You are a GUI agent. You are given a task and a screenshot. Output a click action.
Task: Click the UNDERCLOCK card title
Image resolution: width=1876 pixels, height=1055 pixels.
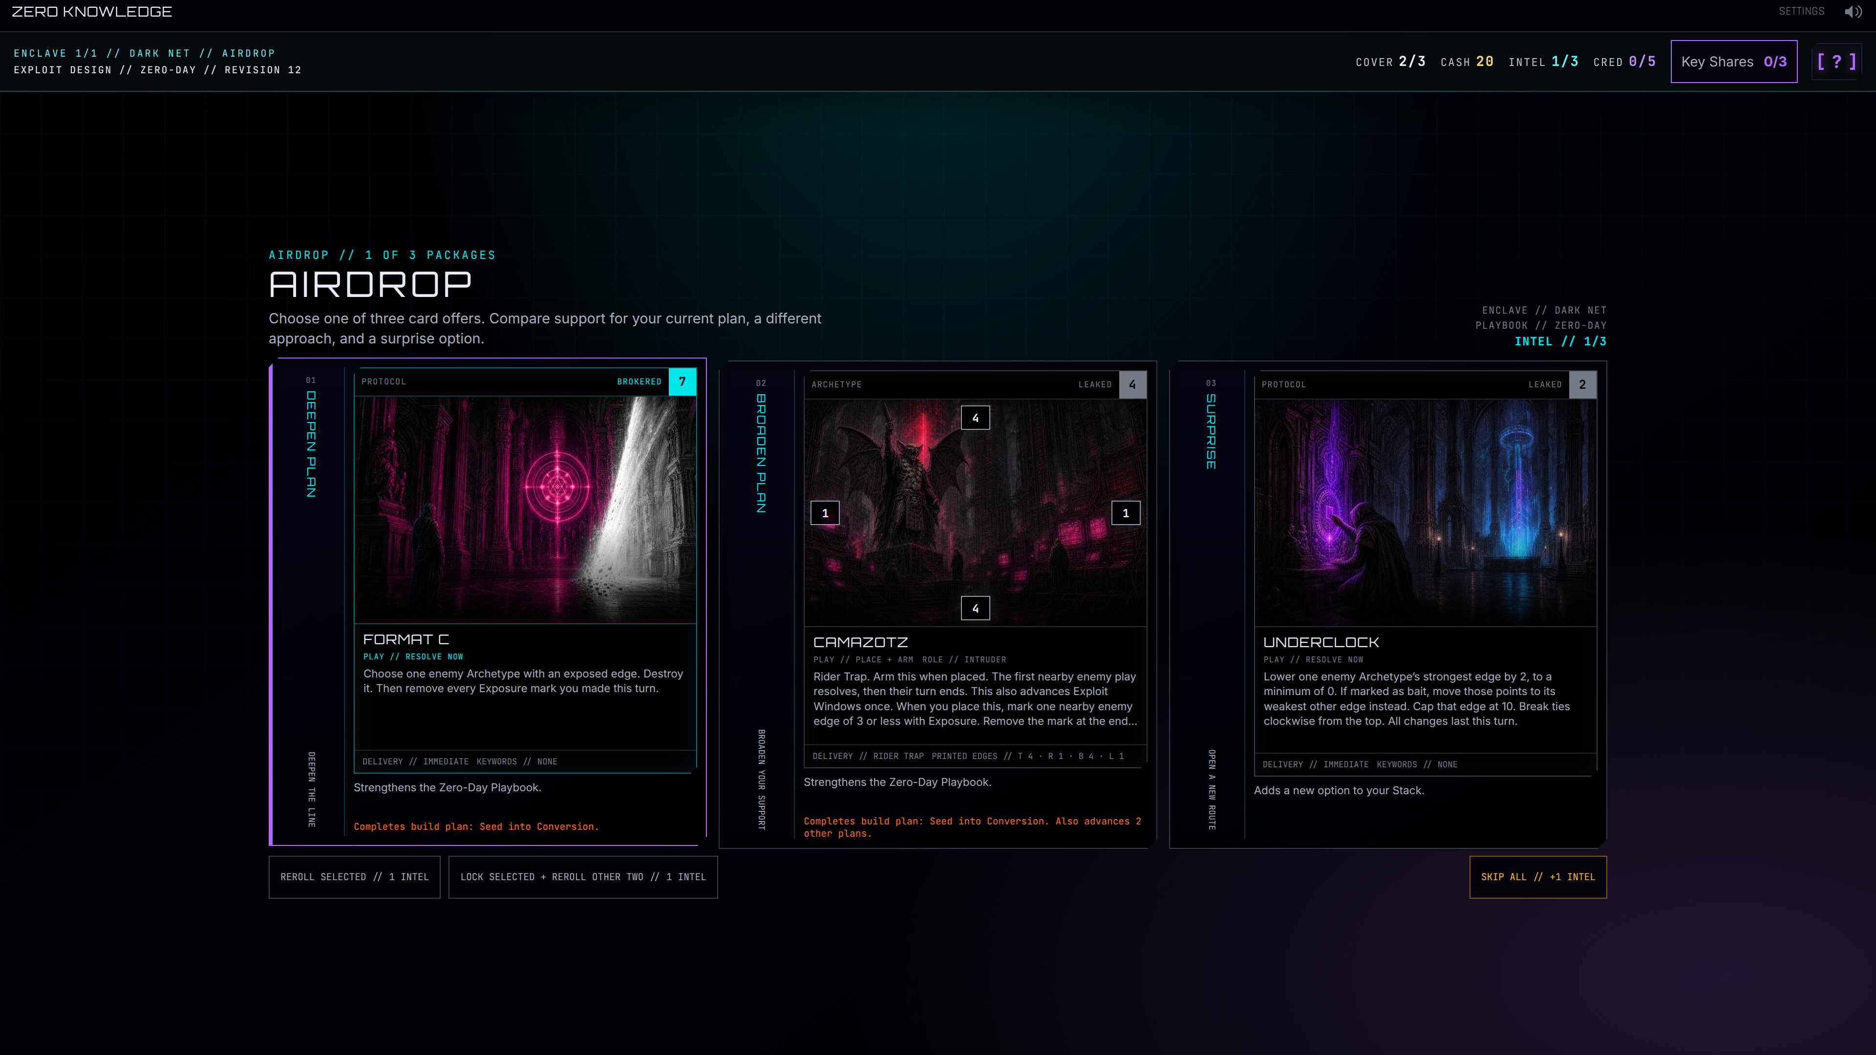(1321, 642)
